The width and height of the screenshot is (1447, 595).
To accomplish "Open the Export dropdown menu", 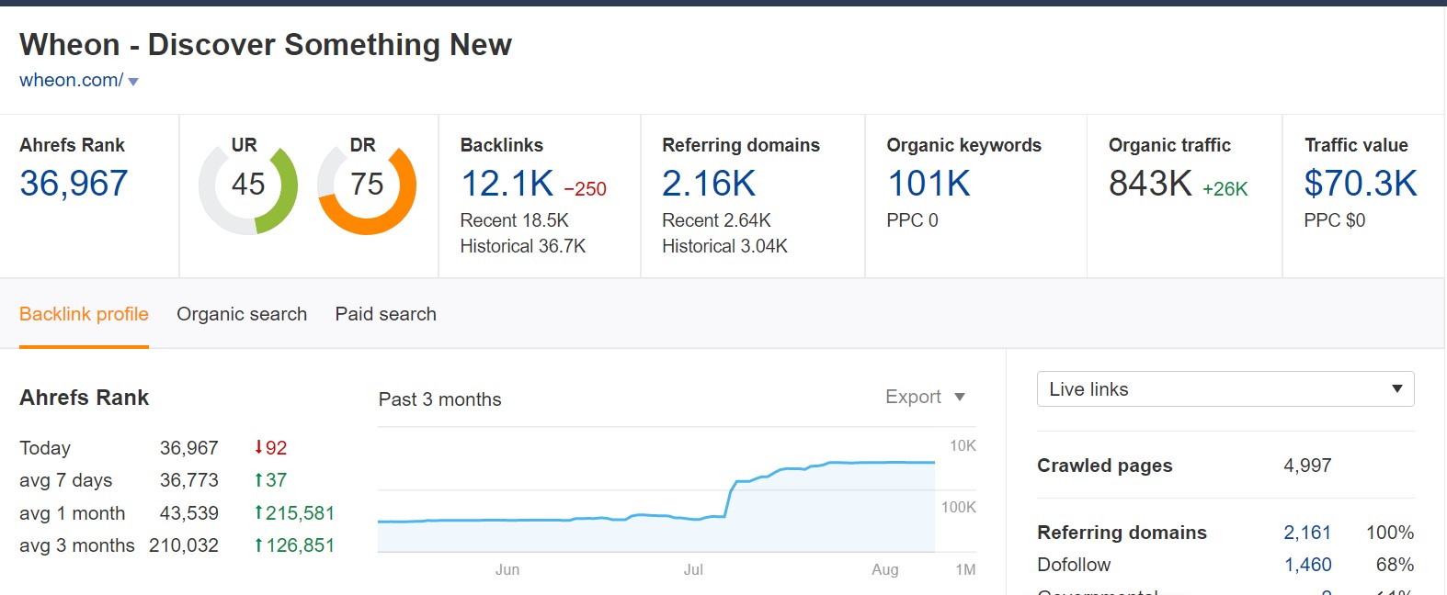I will point(925,398).
